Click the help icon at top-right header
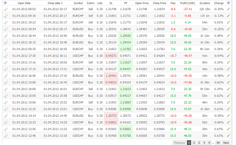236x145 pixels. tap(228, 3)
